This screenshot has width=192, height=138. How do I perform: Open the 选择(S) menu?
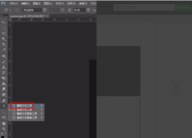[71, 4]
